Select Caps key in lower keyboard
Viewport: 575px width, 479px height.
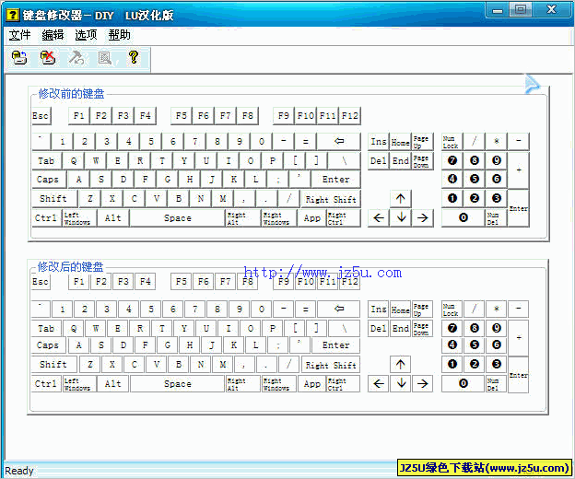(49, 345)
